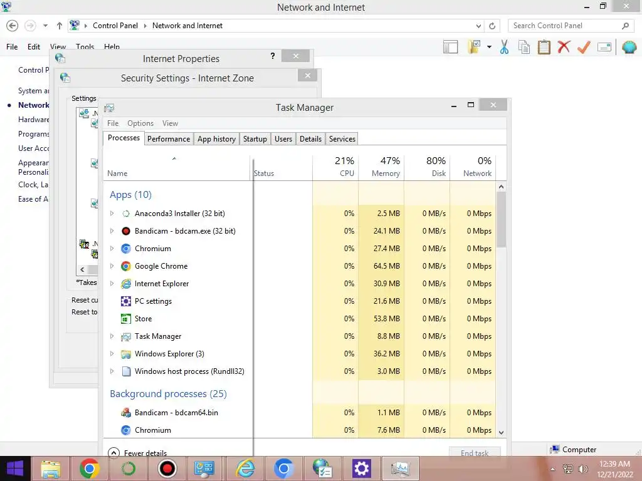Expand the Chromium app process row
This screenshot has height=481, width=642.
112,249
